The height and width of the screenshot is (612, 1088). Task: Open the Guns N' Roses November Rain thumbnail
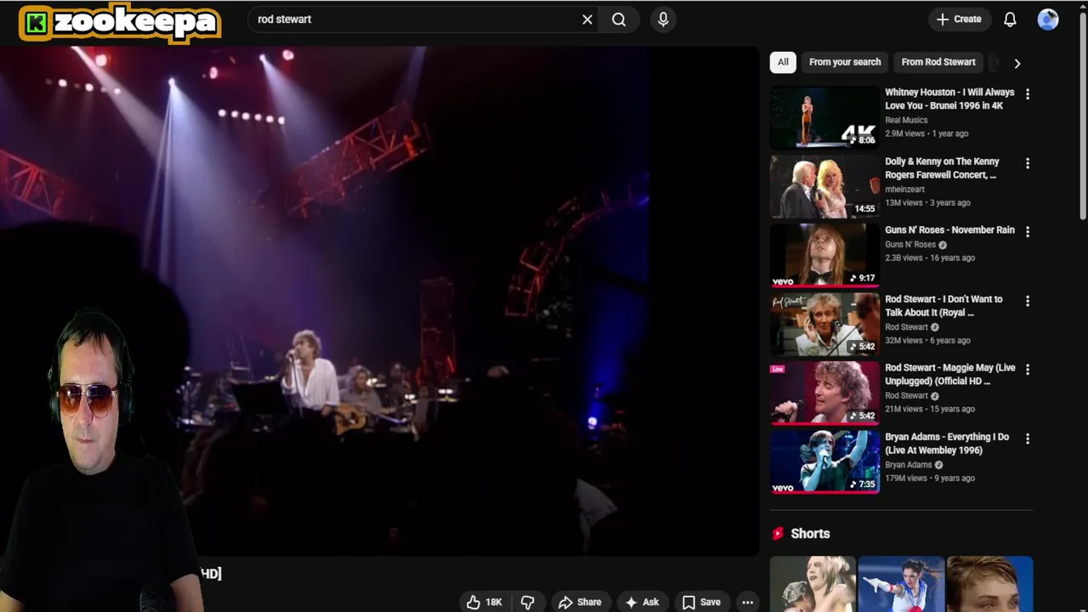coord(824,254)
